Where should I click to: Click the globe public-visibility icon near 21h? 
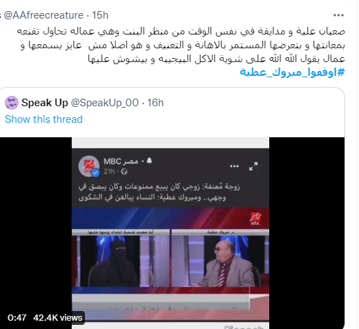click(124, 172)
